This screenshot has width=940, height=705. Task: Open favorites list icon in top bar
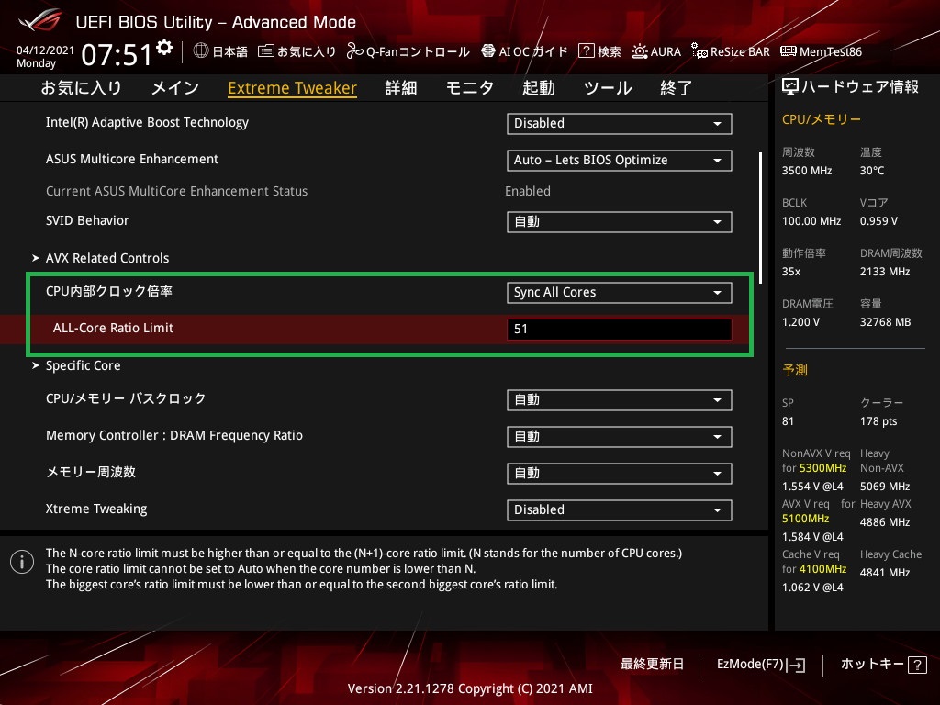point(265,51)
